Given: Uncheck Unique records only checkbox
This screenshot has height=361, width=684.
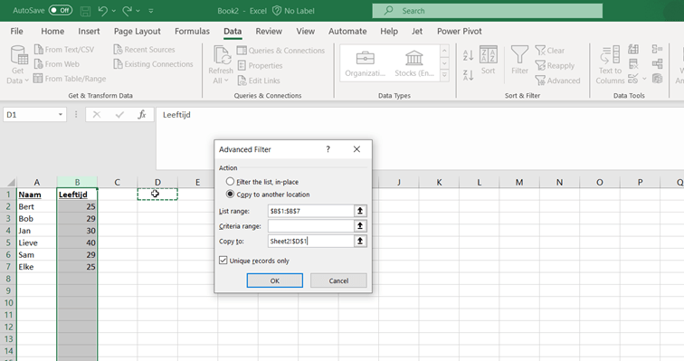Looking at the screenshot, I should pos(223,261).
